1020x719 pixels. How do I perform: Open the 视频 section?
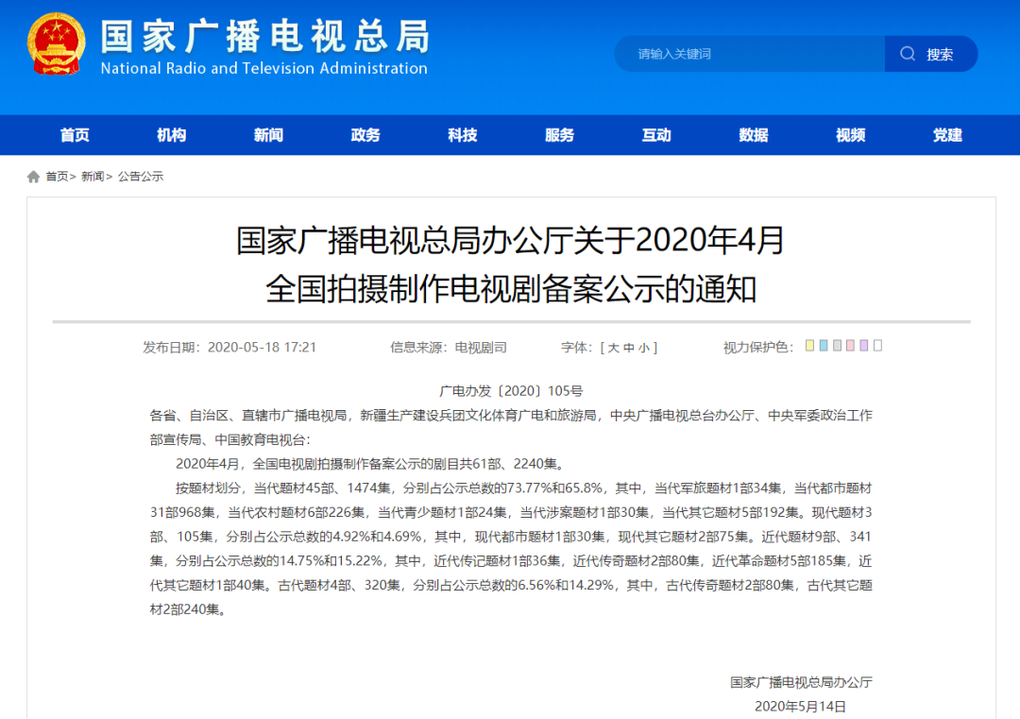849,135
